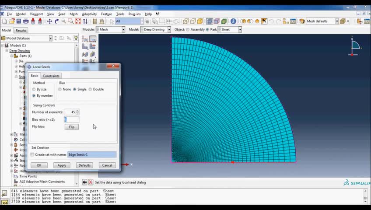Collapse the Models (1) tree node
The height and width of the screenshot is (210, 371).
(2, 45)
